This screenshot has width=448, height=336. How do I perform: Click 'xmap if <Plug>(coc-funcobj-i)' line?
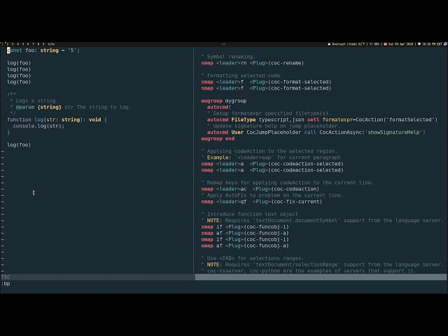pos(245,227)
